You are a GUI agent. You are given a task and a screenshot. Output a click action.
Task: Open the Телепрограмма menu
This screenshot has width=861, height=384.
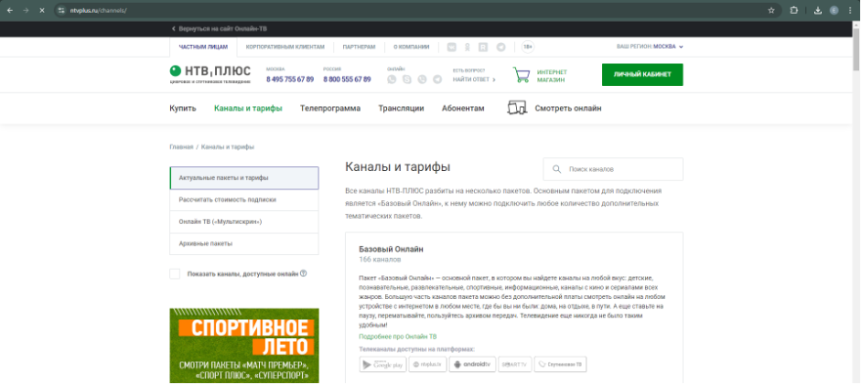click(x=330, y=108)
